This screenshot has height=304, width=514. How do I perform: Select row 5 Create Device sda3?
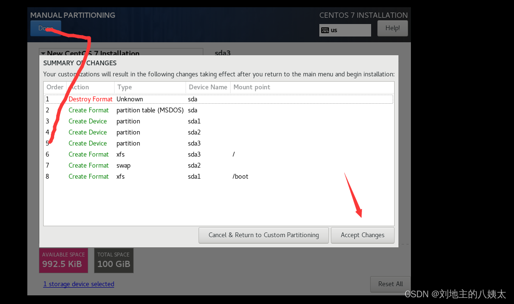pyautogui.click(x=219, y=144)
